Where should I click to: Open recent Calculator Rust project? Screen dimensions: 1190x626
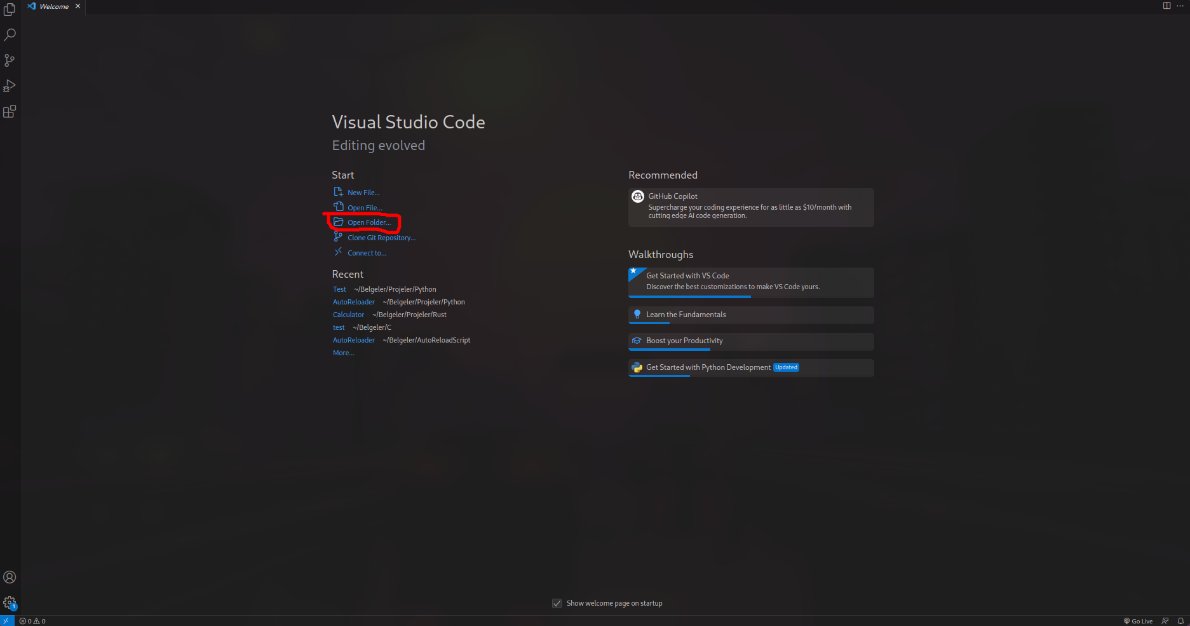tap(348, 315)
